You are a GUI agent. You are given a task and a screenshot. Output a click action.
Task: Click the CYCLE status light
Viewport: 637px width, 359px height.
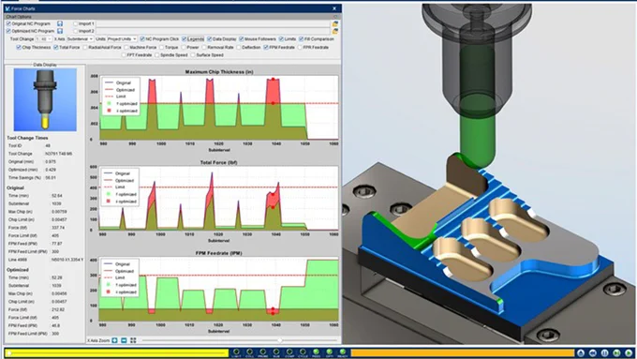tap(303, 352)
